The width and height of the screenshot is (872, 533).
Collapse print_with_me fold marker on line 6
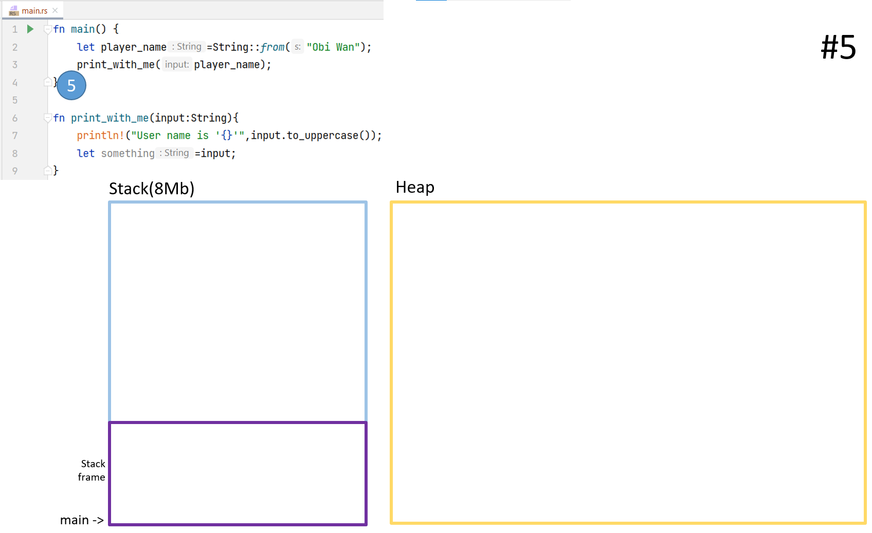point(47,118)
